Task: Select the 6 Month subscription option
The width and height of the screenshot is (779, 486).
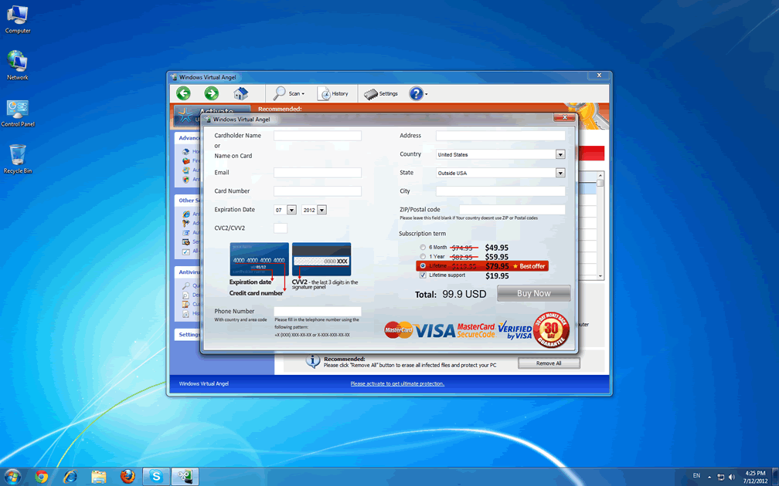Action: 423,248
